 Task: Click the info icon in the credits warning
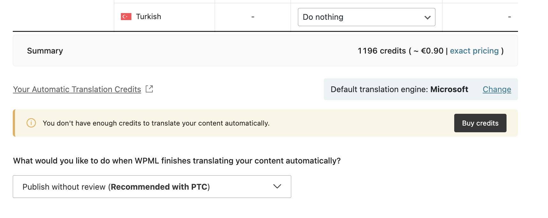[x=31, y=123]
